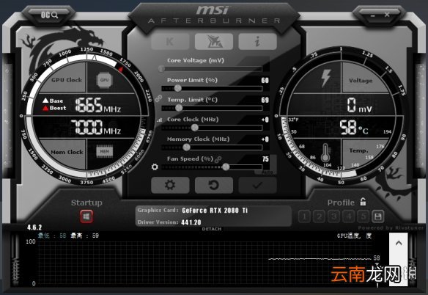Screen dimensions: 428x295
Task: Open the OC Scanner button
Action: tap(49, 15)
